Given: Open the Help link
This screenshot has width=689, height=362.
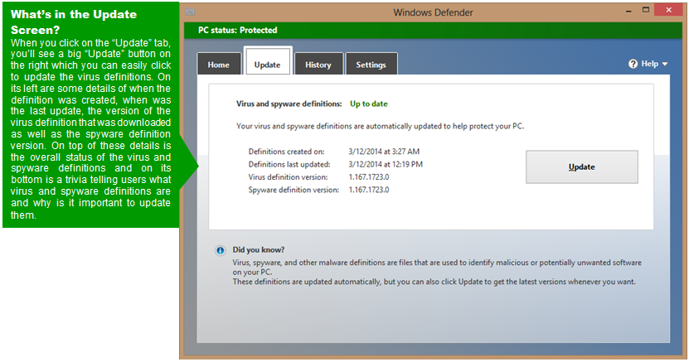Looking at the screenshot, I should [x=648, y=64].
